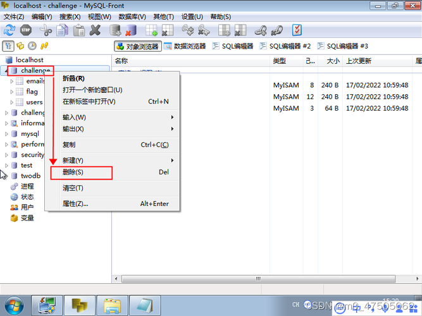422x316 pixels.
Task: Click the Copy documents icon
Action: coord(63,30)
